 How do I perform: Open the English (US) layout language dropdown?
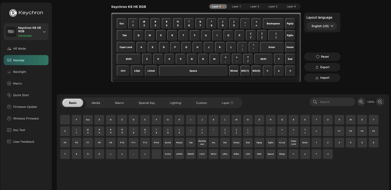(x=322, y=26)
